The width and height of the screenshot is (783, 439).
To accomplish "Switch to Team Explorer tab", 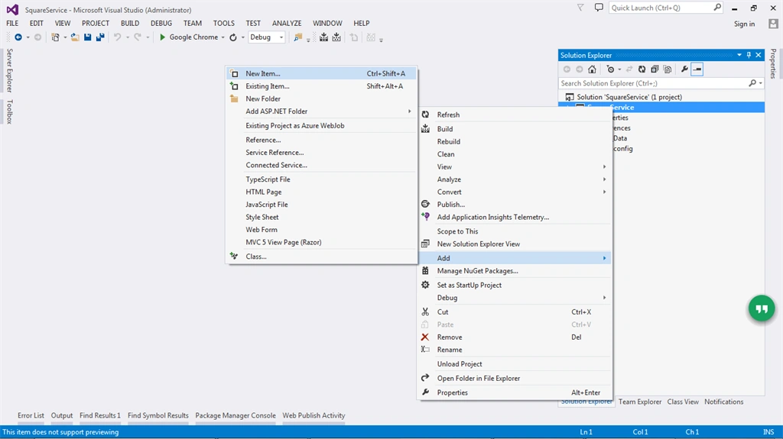I will click(x=640, y=402).
